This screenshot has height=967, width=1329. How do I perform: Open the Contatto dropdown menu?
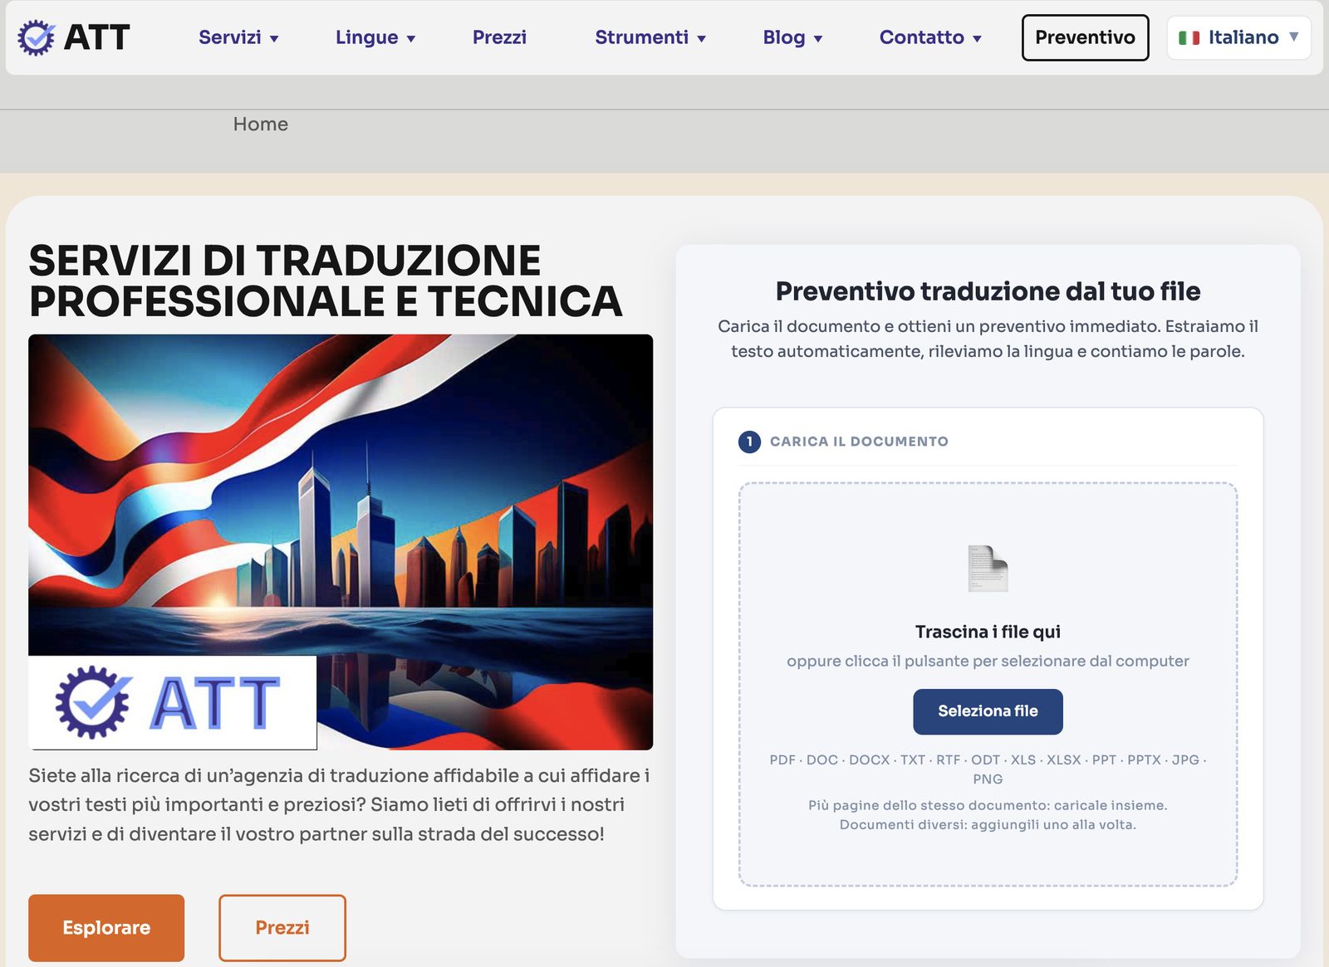click(930, 37)
